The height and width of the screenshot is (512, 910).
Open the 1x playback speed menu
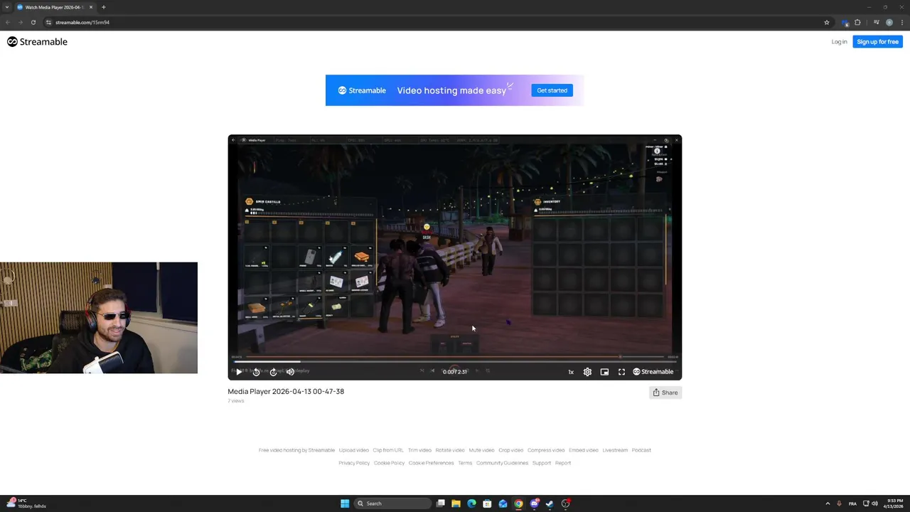click(x=571, y=372)
